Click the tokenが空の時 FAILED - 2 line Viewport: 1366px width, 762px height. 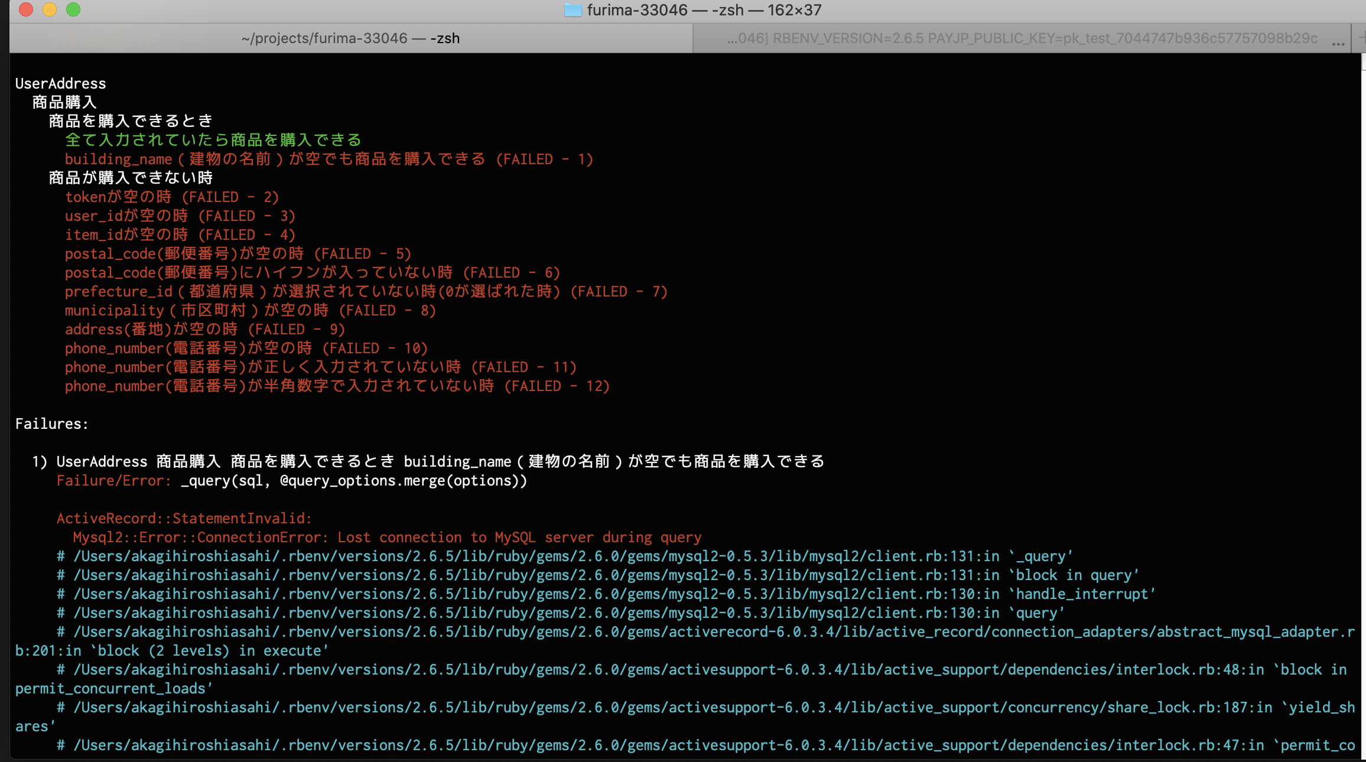pos(171,197)
